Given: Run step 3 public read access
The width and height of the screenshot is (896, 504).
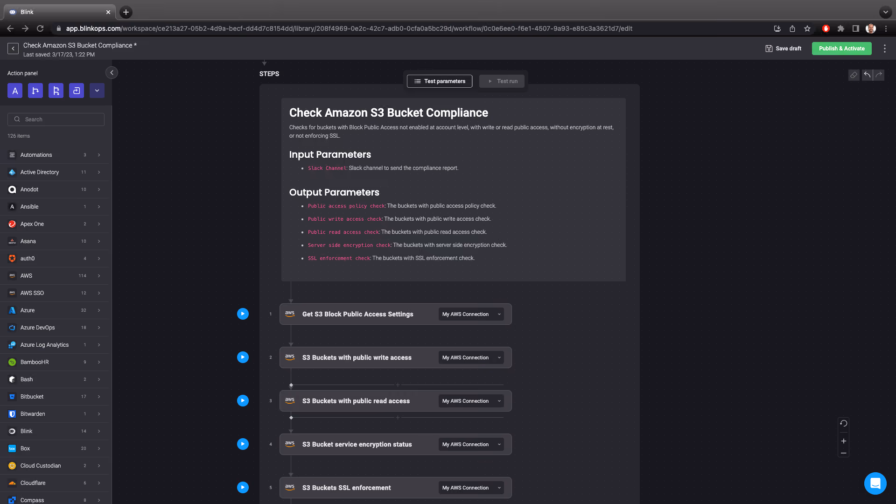Looking at the screenshot, I should [x=243, y=401].
